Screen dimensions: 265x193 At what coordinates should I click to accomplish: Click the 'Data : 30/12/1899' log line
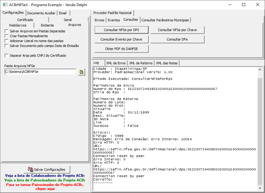coord(121,112)
